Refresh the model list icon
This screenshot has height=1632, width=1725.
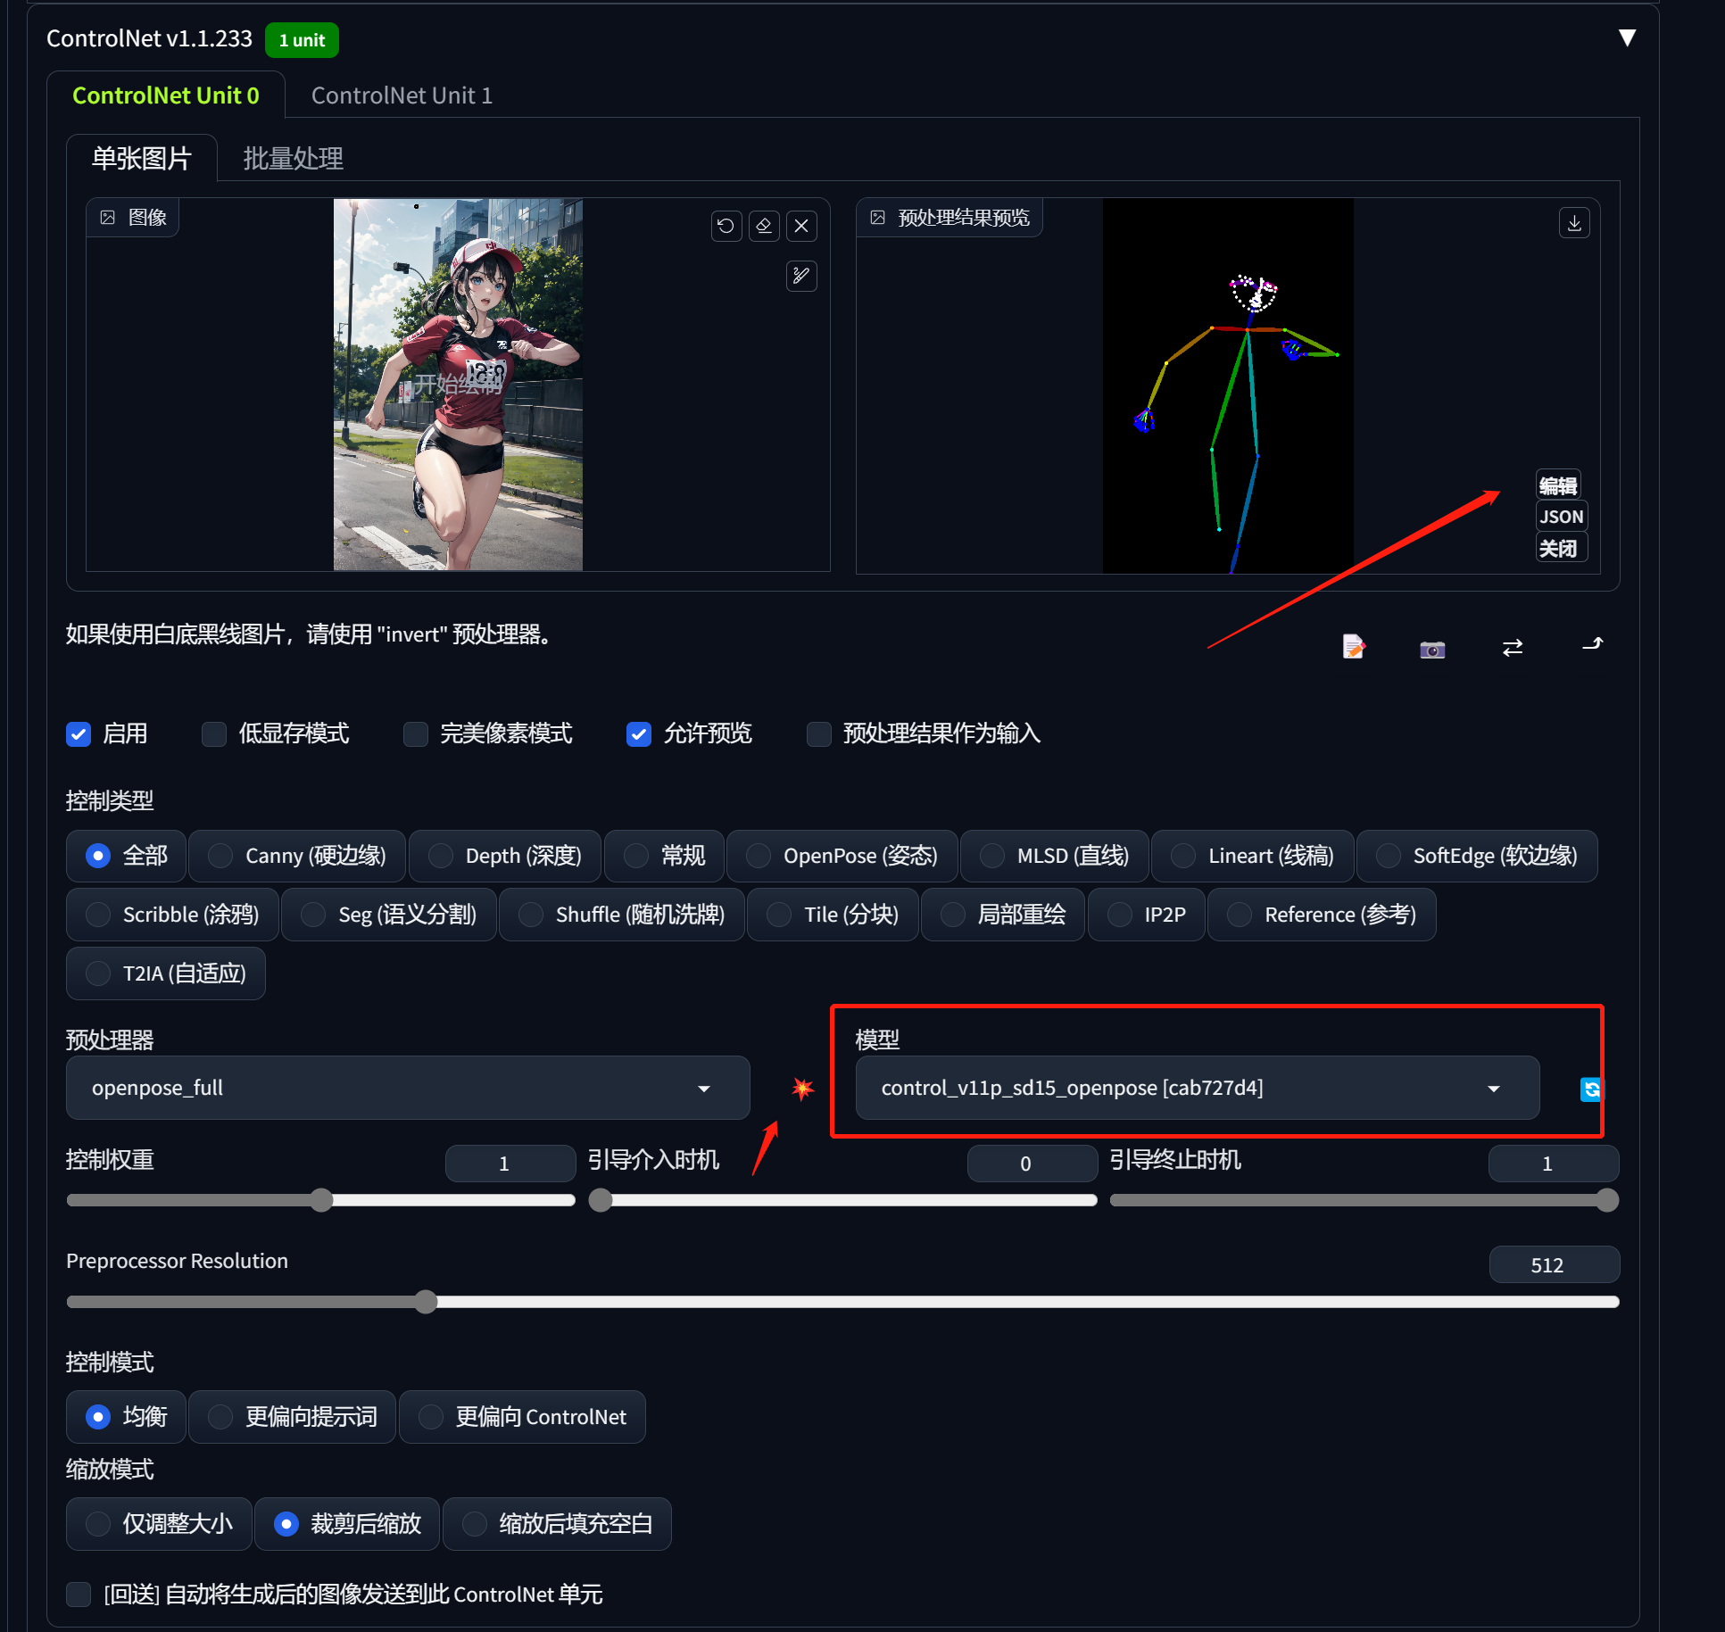click(x=1590, y=1089)
